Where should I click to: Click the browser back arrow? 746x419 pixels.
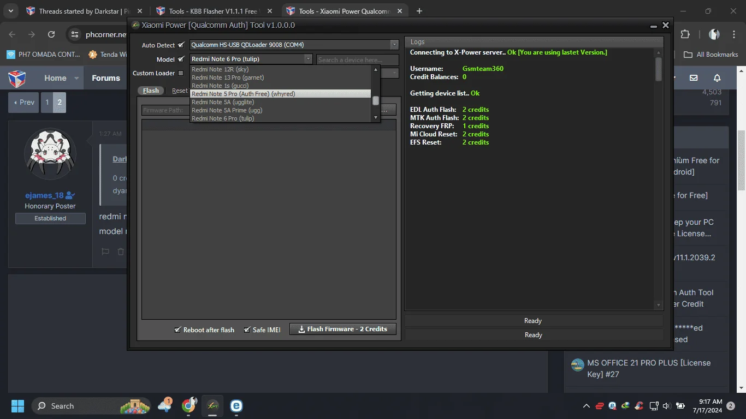click(13, 34)
